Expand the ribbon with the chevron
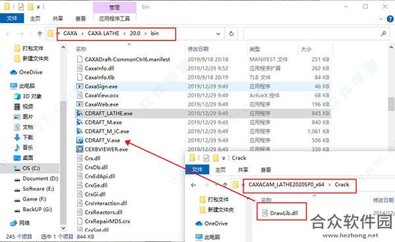 pyautogui.click(x=381, y=19)
